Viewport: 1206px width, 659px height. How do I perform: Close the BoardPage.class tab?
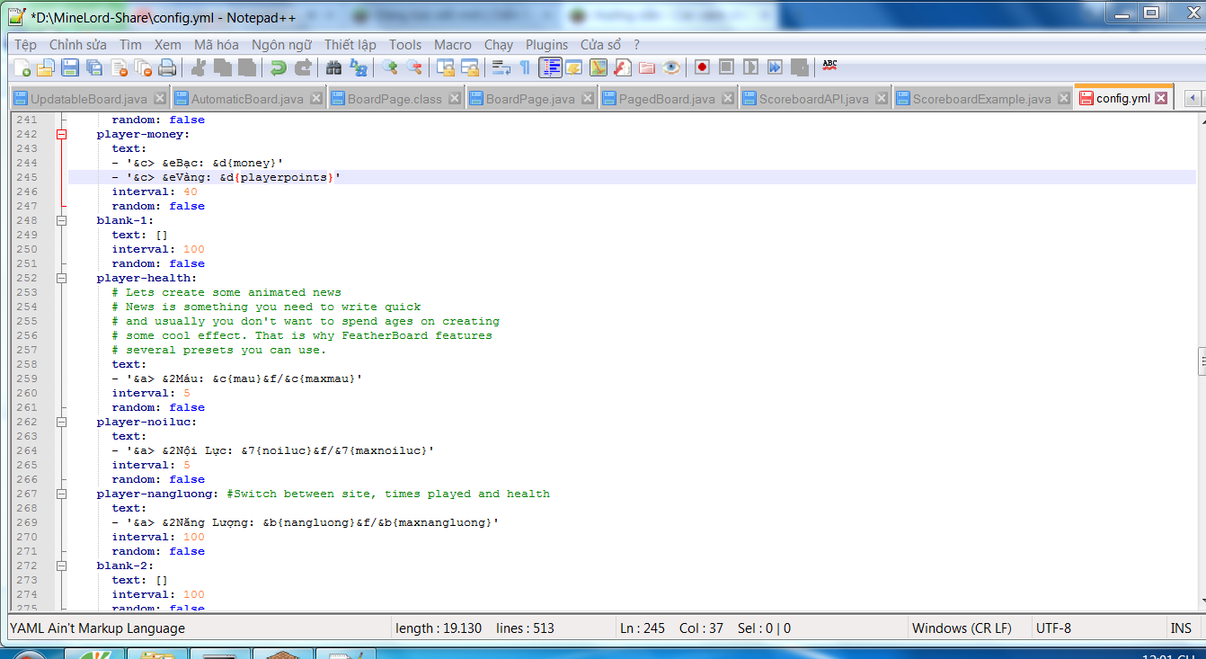[x=454, y=99]
